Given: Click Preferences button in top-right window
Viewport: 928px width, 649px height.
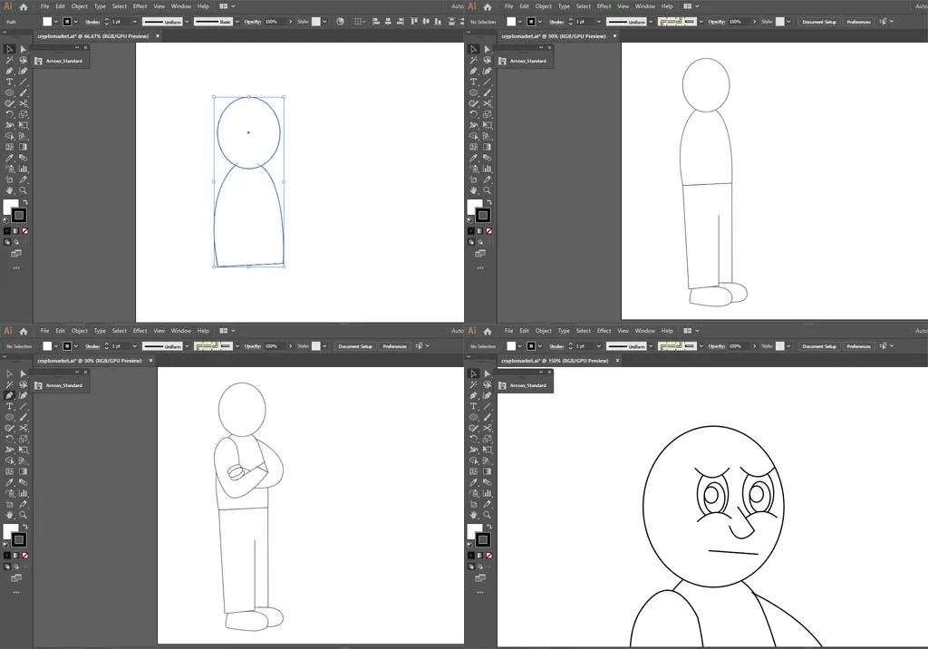Looking at the screenshot, I should pos(859,22).
